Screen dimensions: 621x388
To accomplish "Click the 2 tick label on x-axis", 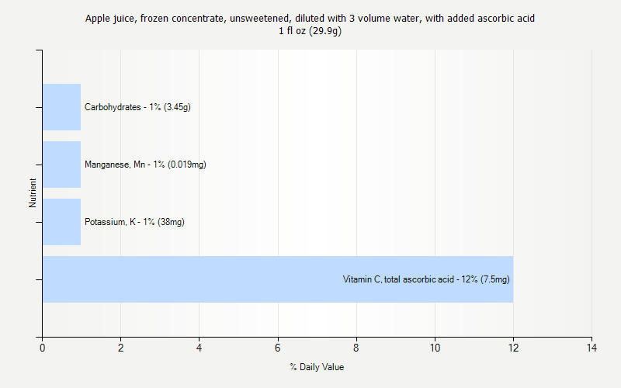I will (x=121, y=348).
